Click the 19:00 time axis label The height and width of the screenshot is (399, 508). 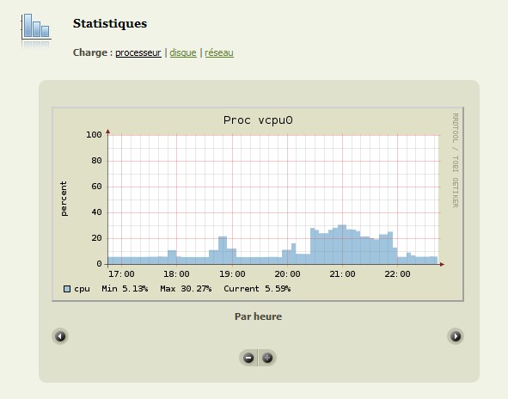232,274
